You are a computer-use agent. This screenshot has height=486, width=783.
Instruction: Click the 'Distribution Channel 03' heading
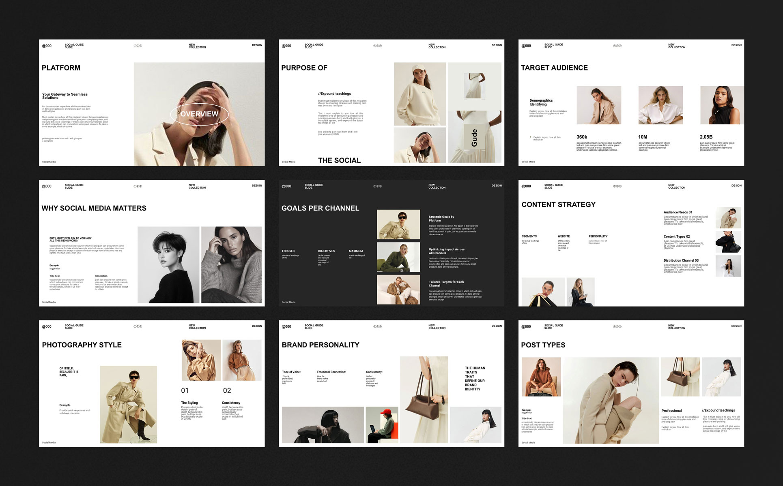[681, 260]
